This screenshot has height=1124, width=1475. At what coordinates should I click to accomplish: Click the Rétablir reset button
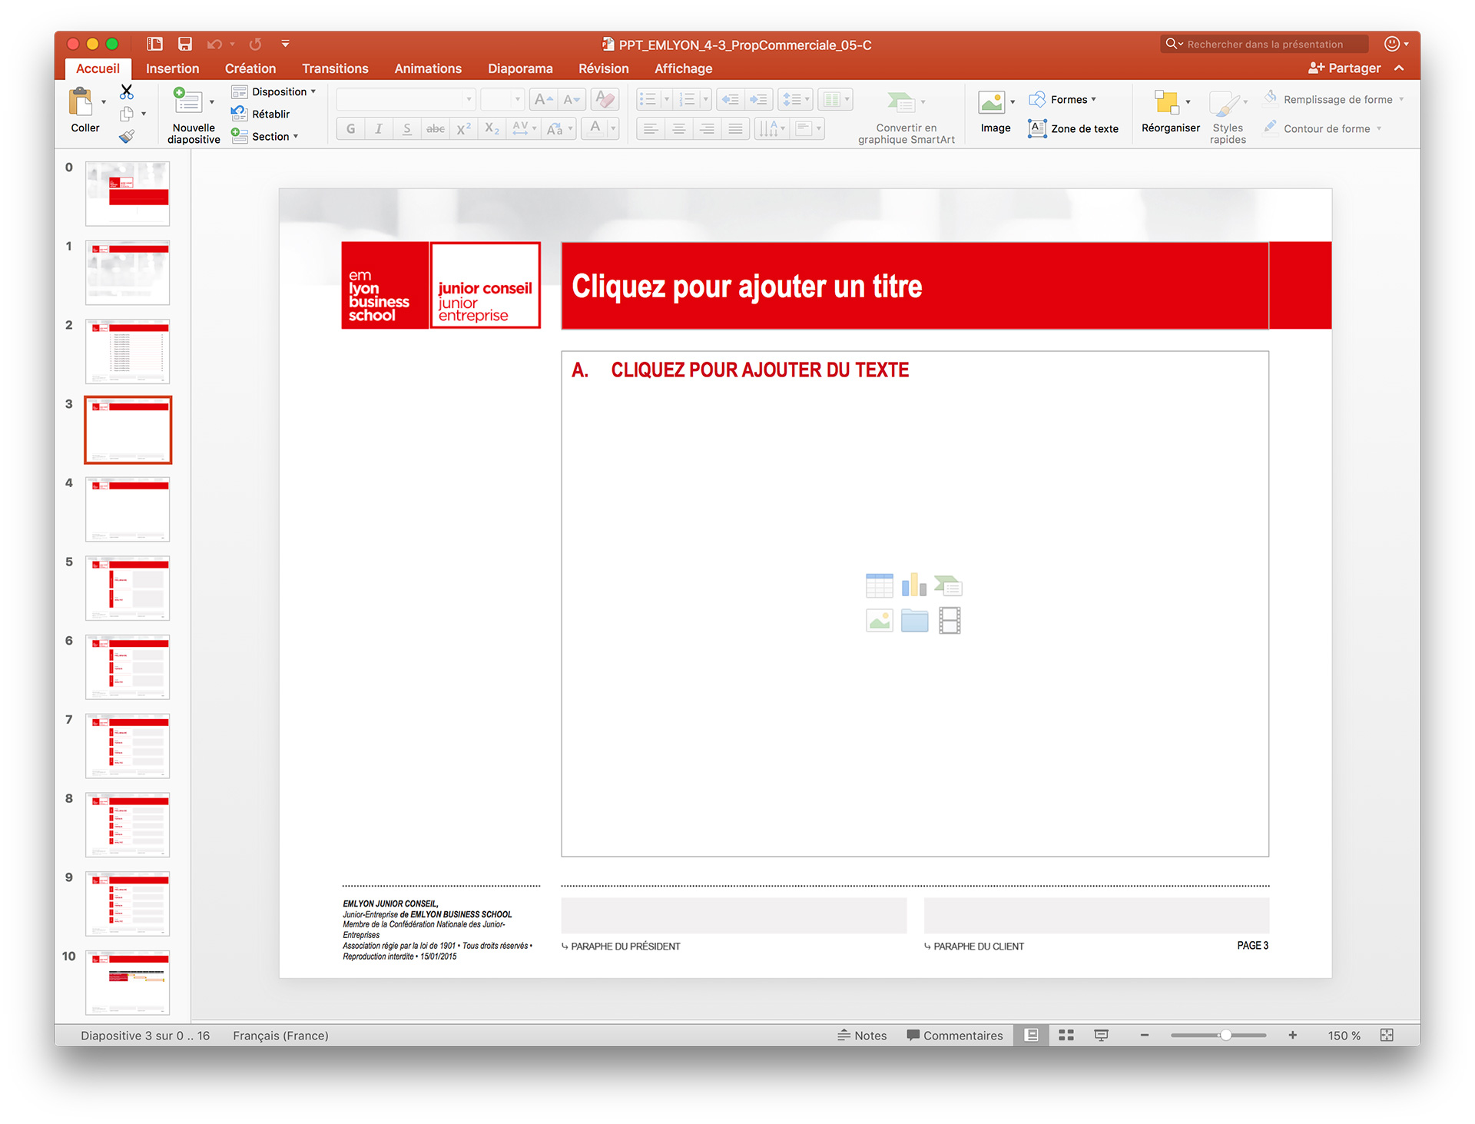261,114
